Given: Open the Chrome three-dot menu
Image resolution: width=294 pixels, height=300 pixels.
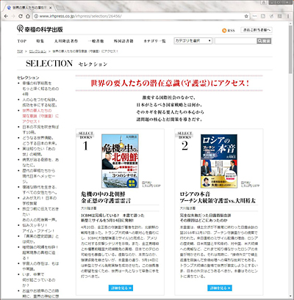Looking at the screenshot, I should pyautogui.click(x=288, y=16).
